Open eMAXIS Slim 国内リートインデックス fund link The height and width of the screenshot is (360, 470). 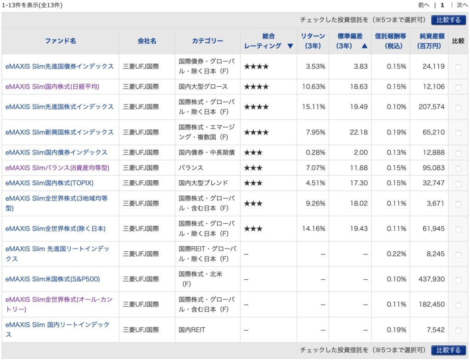coord(57,329)
